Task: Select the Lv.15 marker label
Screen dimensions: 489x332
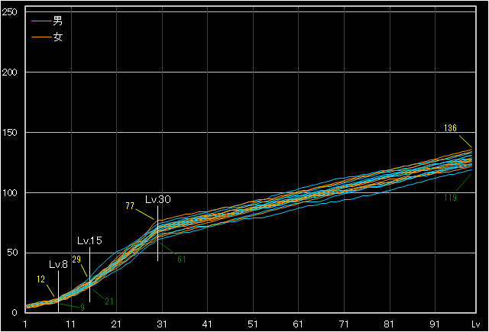Action: [x=89, y=240]
